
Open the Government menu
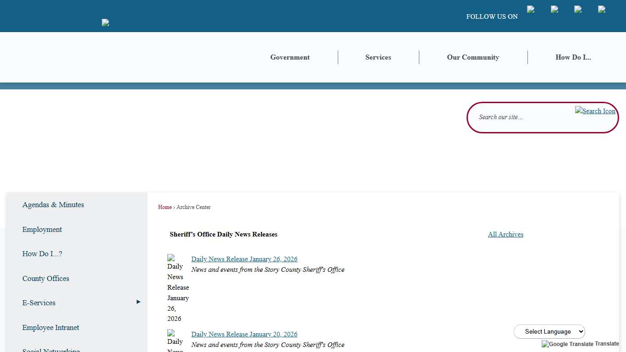pos(290,57)
